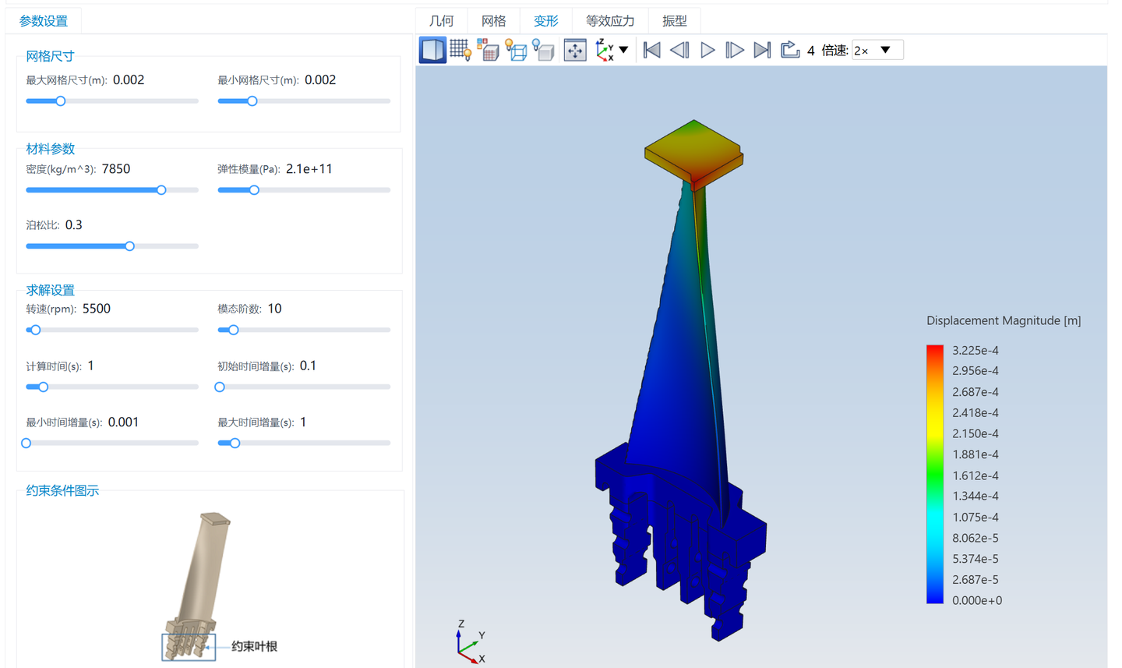This screenshot has width=1122, height=668.
Task: Adjust the 最小网格尺寸 slider handle
Action: tap(252, 101)
